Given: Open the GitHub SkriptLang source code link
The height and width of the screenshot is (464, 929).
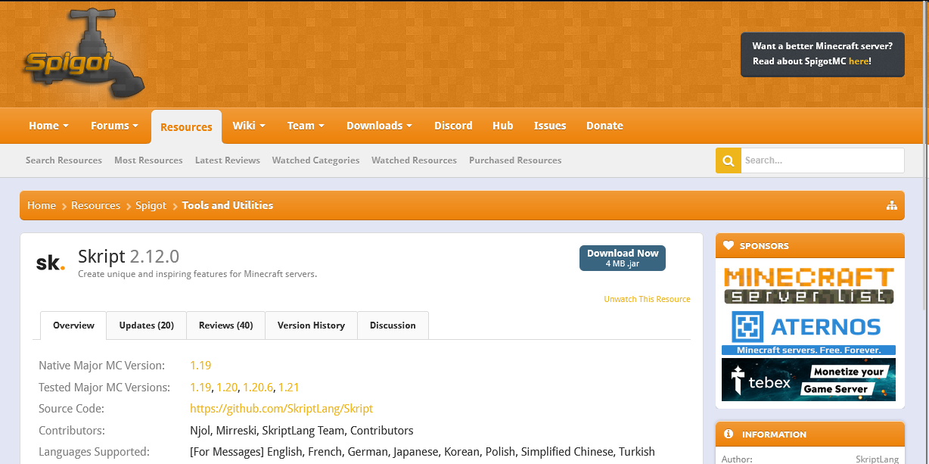Looking at the screenshot, I should click(281, 409).
